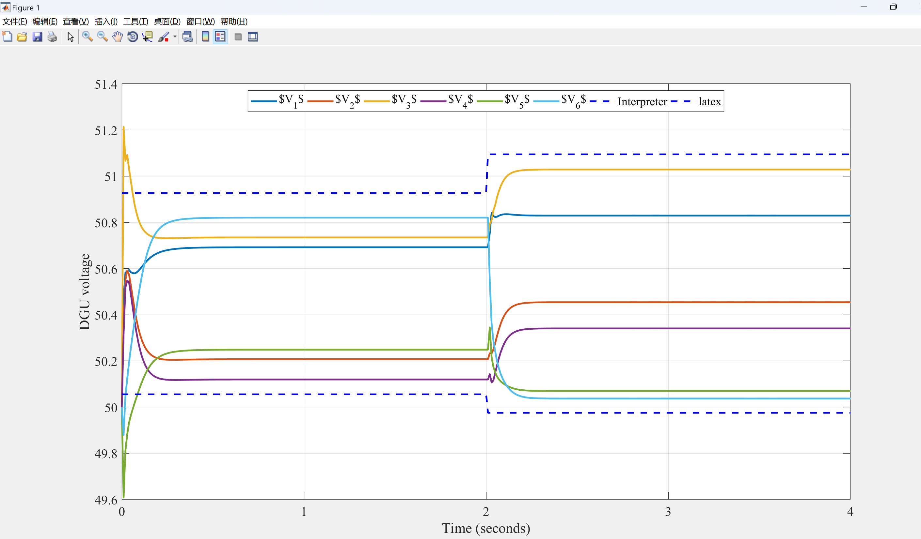Select the Data Cursor tool
This screenshot has width=921, height=539.
[148, 37]
